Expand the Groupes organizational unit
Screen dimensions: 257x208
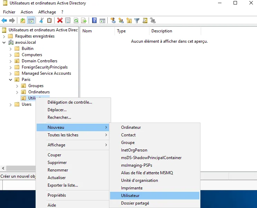point(17,86)
